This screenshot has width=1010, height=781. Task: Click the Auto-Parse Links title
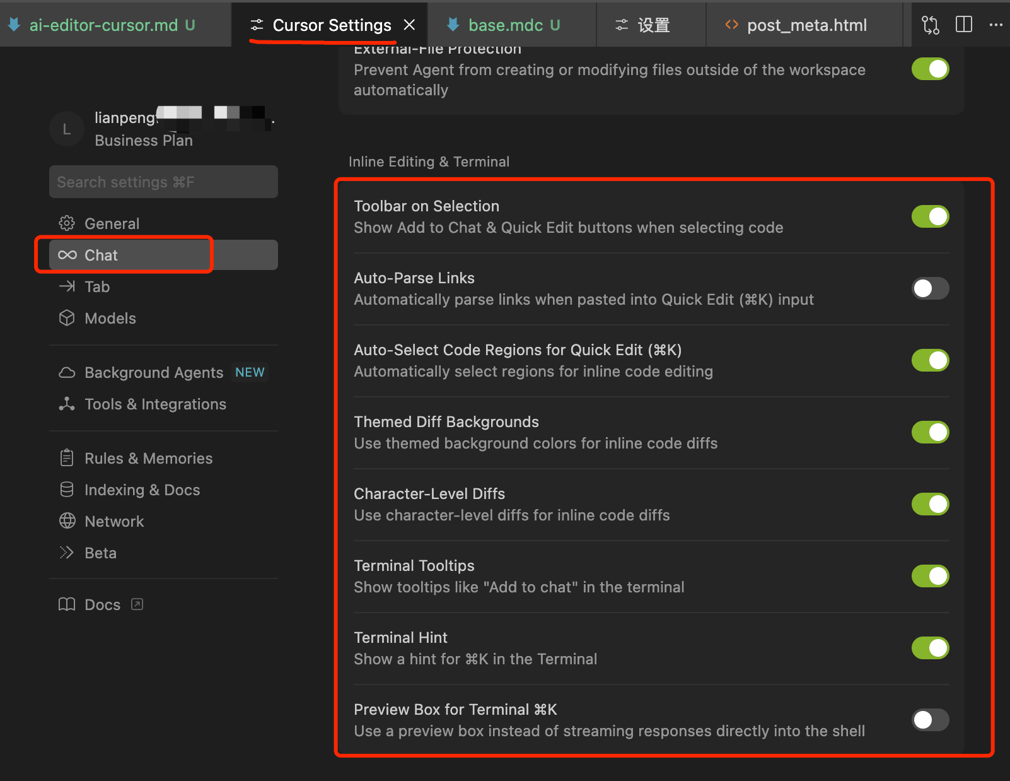(414, 278)
